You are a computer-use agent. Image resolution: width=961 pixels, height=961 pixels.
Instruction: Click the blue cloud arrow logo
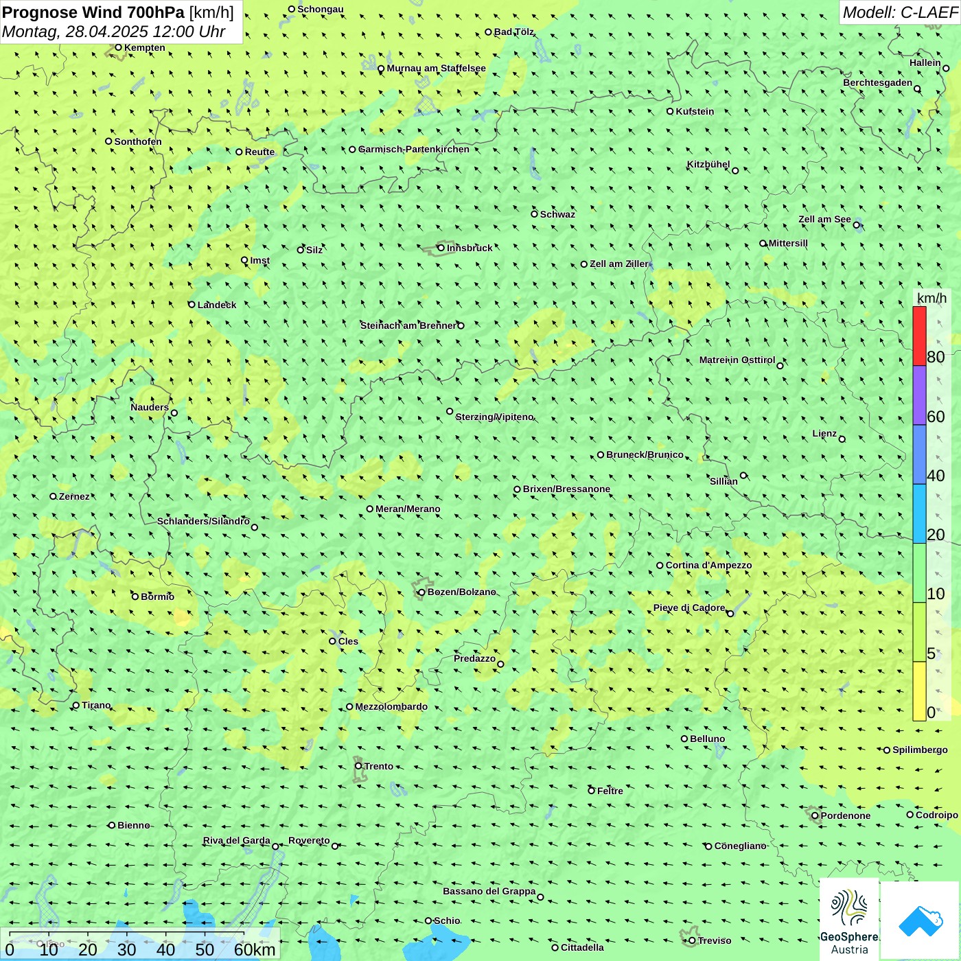coord(920,921)
